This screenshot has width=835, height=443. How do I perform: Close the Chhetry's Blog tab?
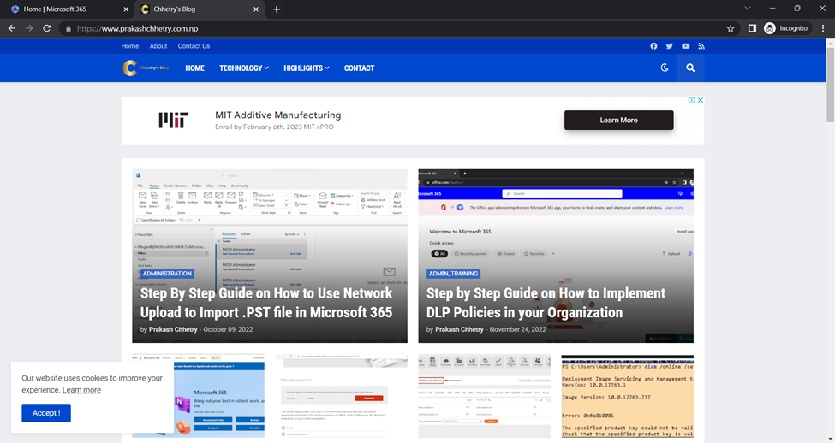pos(255,9)
